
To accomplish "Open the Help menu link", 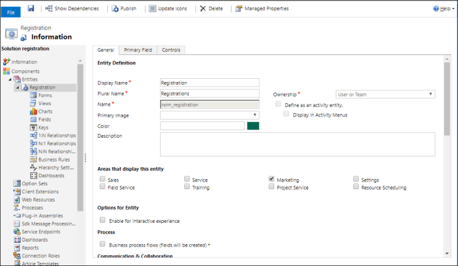I will [444, 9].
